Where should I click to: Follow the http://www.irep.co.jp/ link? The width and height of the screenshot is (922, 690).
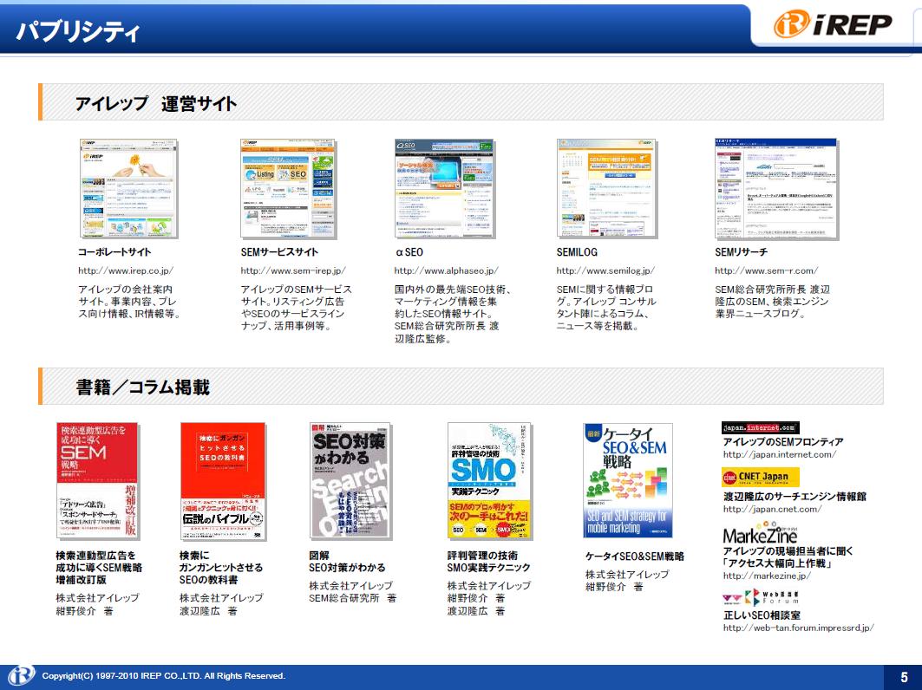126,271
